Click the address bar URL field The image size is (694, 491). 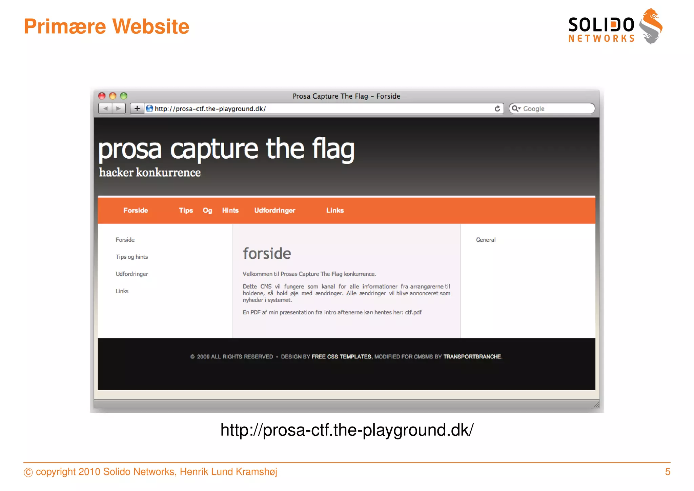324,109
